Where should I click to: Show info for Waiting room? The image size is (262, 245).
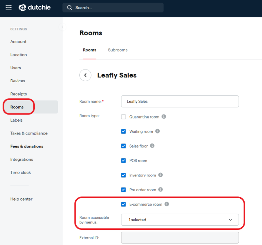pos(157,131)
